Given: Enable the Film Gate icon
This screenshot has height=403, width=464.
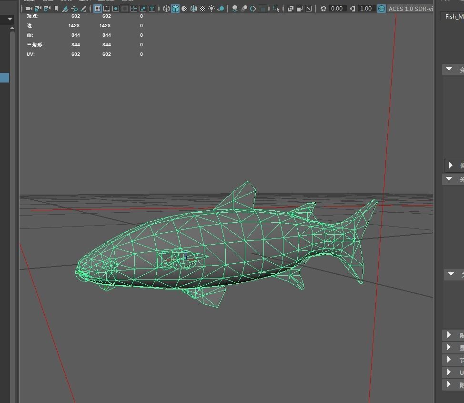Looking at the screenshot, I should [x=107, y=9].
